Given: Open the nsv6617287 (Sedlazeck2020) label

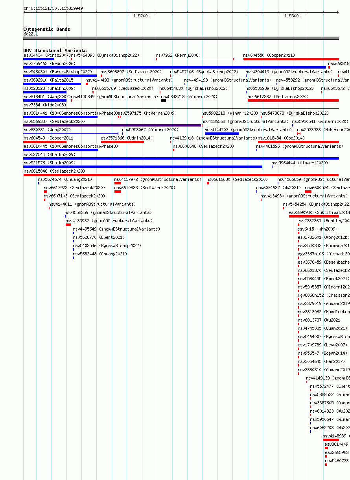Looking at the screenshot, I should (x=278, y=97).
